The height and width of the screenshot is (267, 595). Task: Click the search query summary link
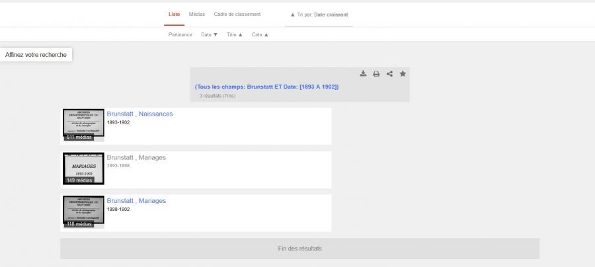[x=267, y=87]
